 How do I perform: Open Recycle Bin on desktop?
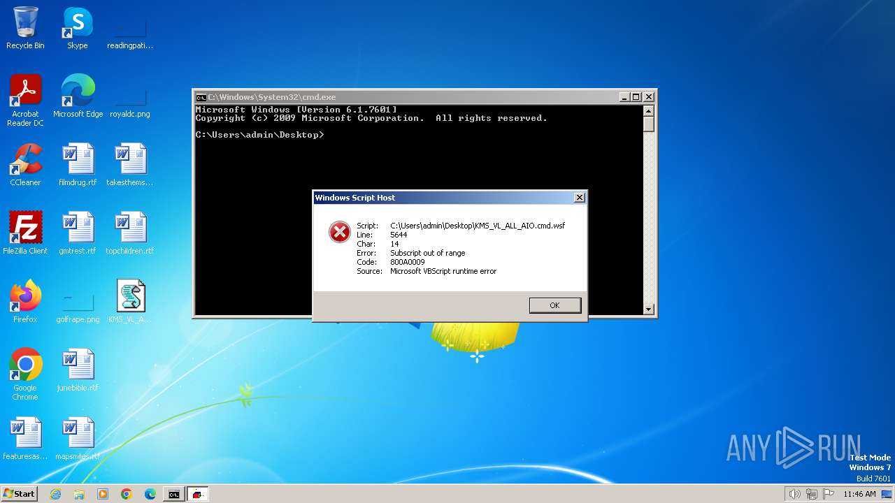point(25,28)
